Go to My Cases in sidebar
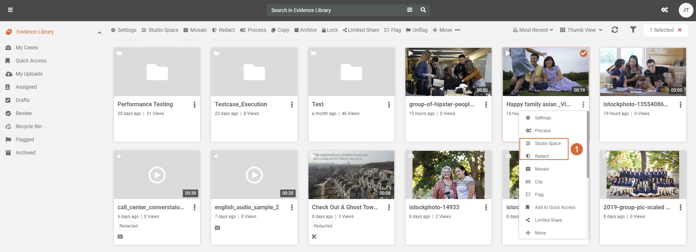Viewport: 696px width, 252px height. click(x=27, y=47)
